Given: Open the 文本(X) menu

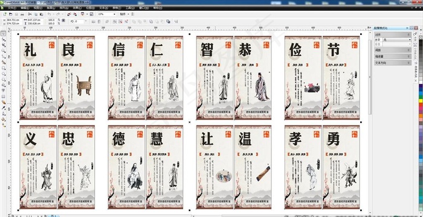Looking at the screenshot, I should point(103,8).
